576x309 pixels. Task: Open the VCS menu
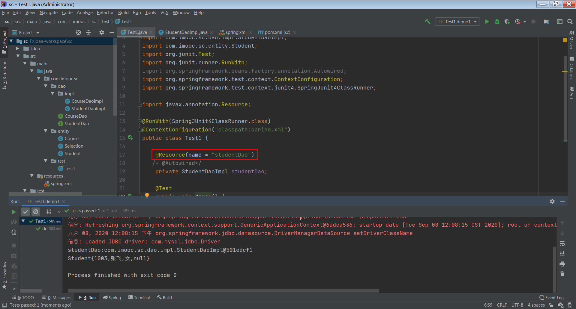click(x=164, y=13)
